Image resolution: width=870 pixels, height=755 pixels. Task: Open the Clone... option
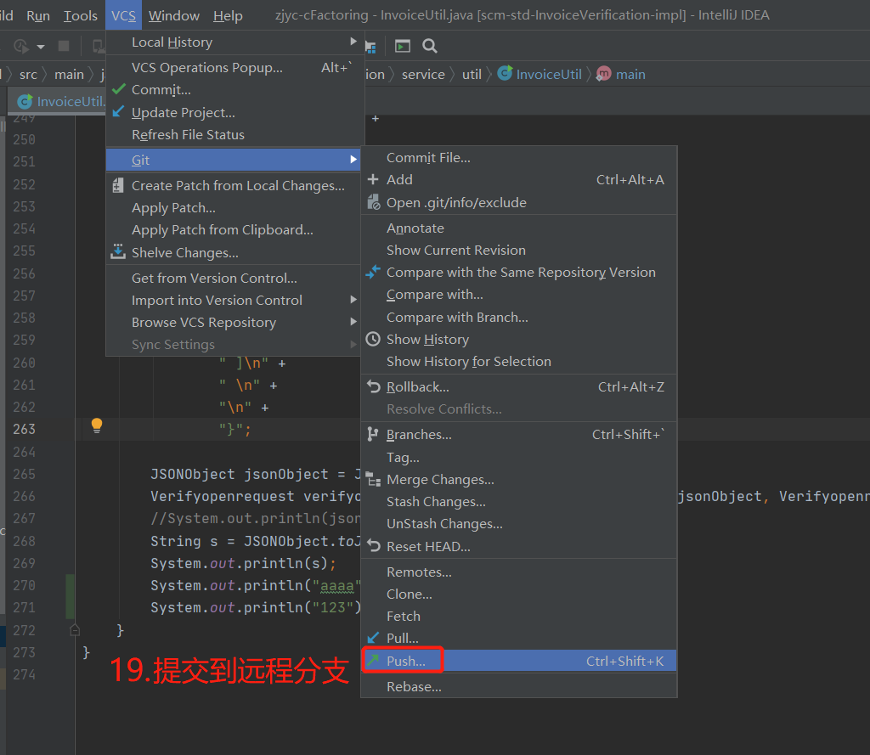point(519,594)
